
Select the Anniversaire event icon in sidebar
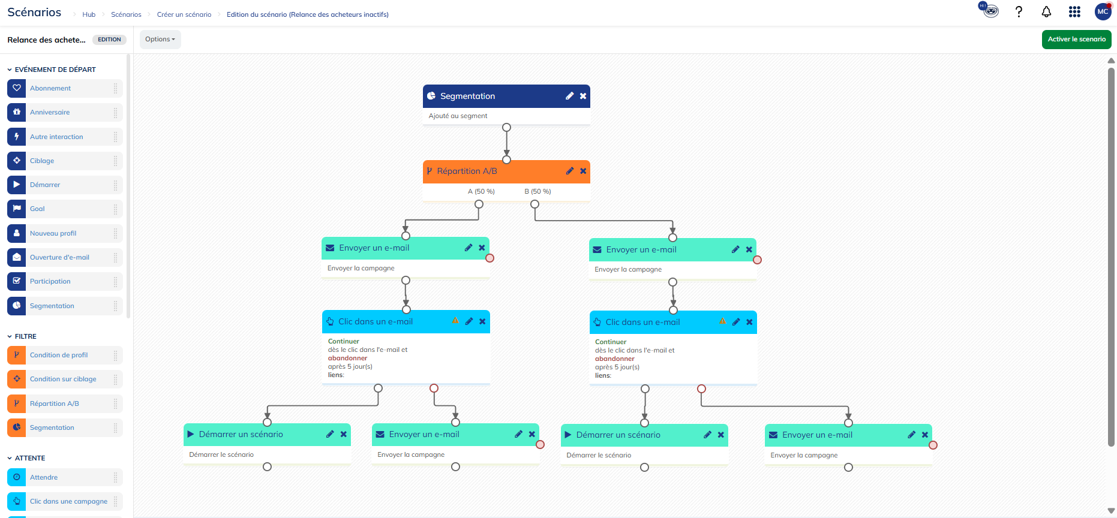pyautogui.click(x=17, y=112)
